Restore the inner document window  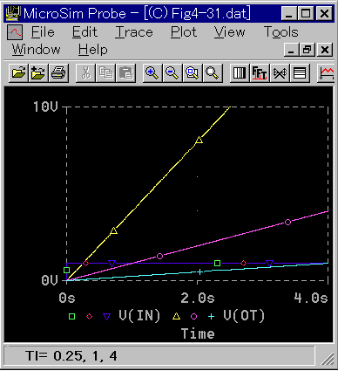pos(308,50)
